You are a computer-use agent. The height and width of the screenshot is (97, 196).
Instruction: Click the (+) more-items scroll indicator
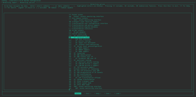pyautogui.click(x=71, y=90)
